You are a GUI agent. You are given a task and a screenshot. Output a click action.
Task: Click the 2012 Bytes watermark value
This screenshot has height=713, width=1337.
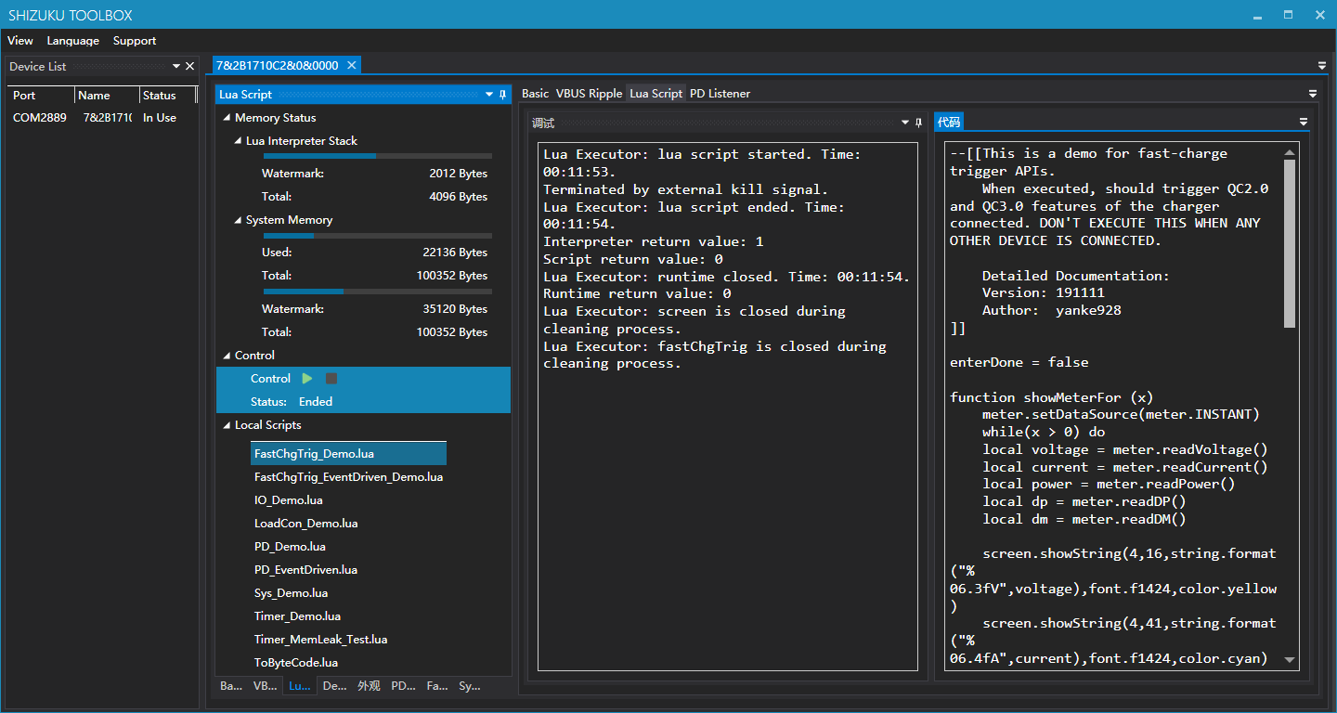pyautogui.click(x=458, y=174)
